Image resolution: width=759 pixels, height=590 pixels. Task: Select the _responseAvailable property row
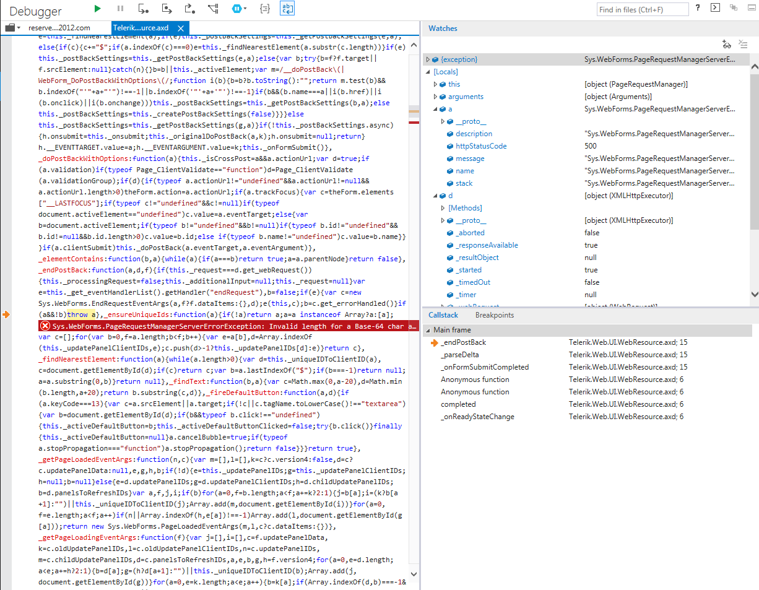point(586,245)
